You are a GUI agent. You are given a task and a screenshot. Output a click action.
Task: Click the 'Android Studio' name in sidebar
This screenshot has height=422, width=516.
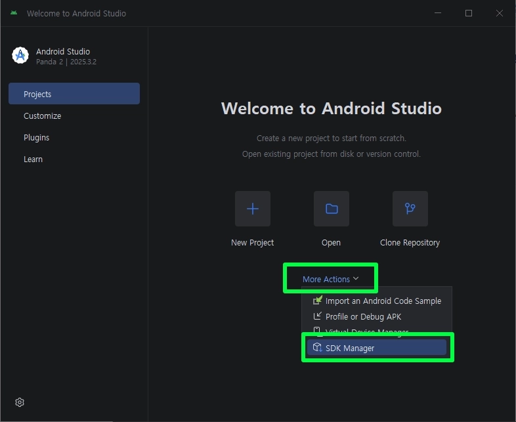tap(63, 51)
